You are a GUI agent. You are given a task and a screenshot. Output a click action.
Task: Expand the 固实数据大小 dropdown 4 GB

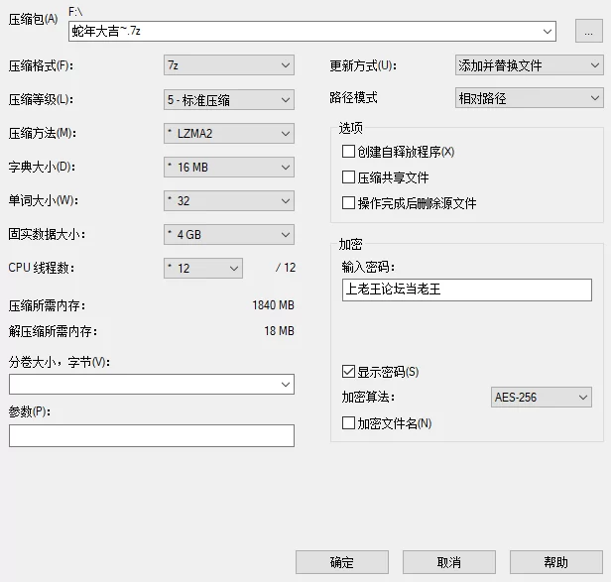[229, 235]
